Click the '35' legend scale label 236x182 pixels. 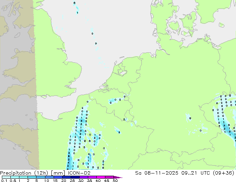click(x=89, y=181)
